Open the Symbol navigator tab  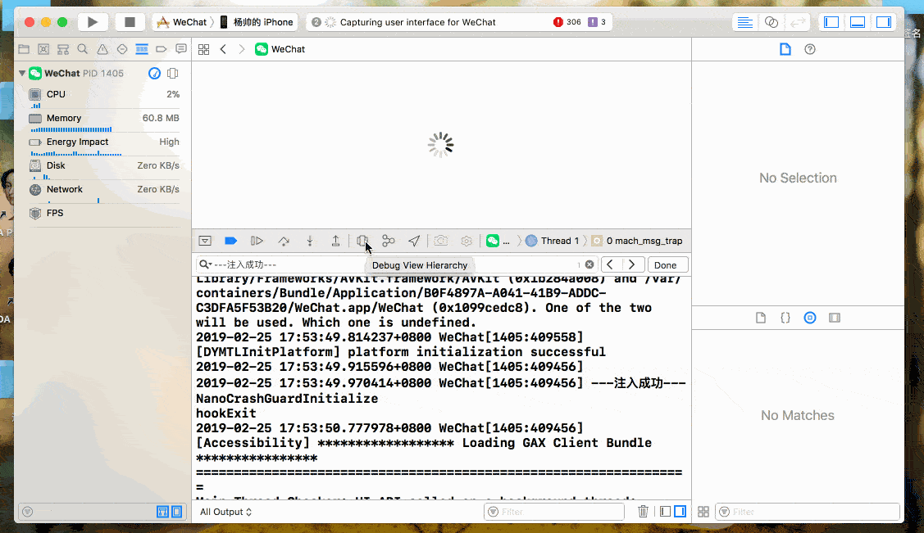pyautogui.click(x=63, y=49)
